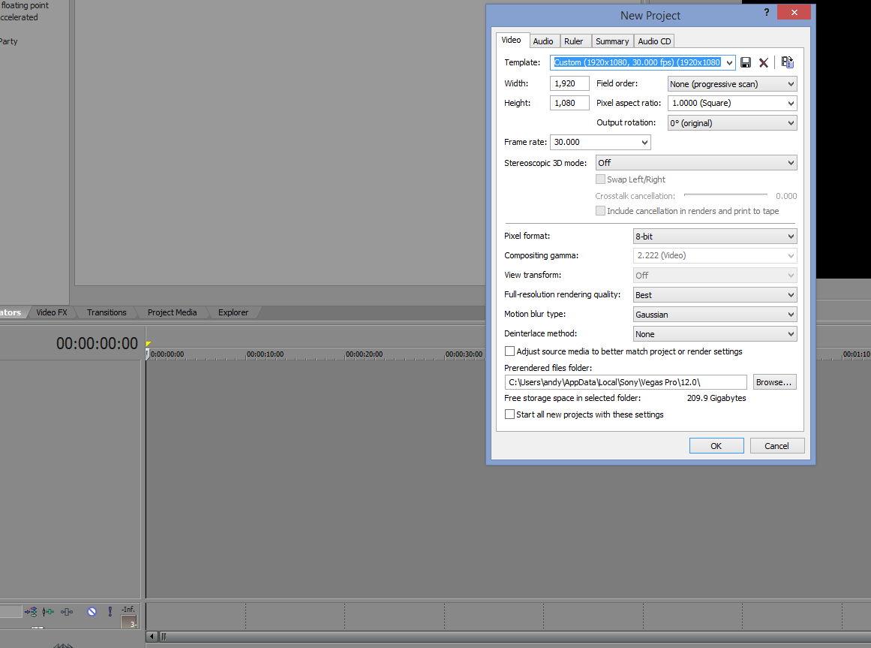Viewport: 871px width, 648px height.
Task: Click the Browse... button
Action: point(773,382)
